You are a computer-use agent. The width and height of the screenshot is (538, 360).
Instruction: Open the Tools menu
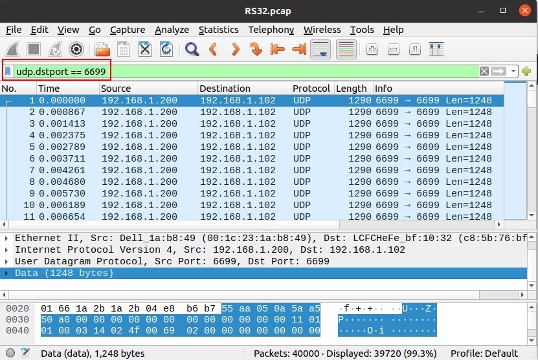tap(362, 30)
